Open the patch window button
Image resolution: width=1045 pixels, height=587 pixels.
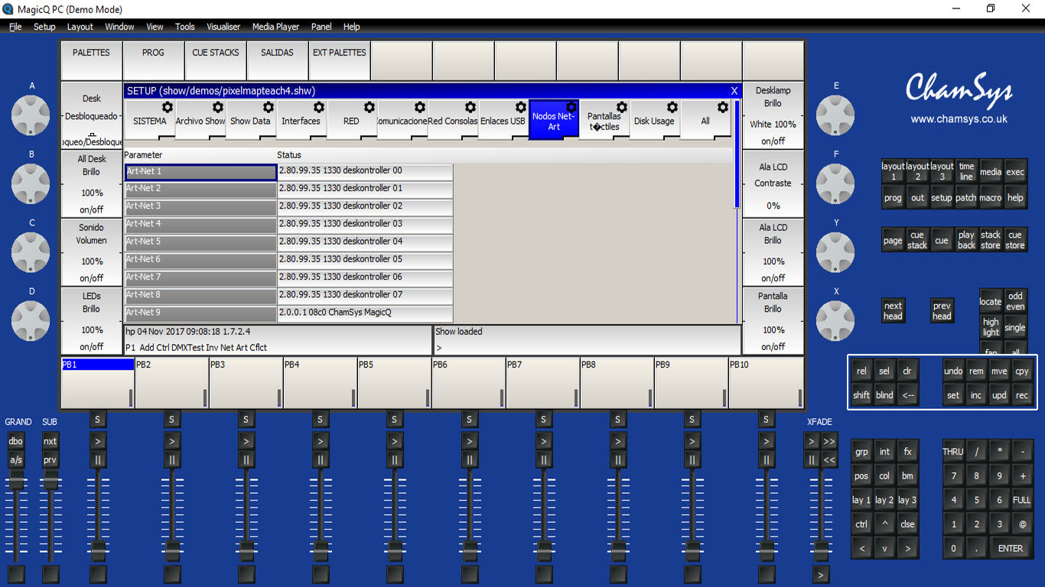click(x=966, y=197)
